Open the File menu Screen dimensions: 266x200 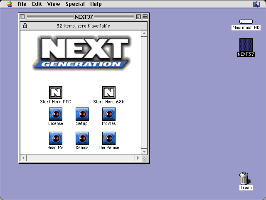pyautogui.click(x=22, y=4)
